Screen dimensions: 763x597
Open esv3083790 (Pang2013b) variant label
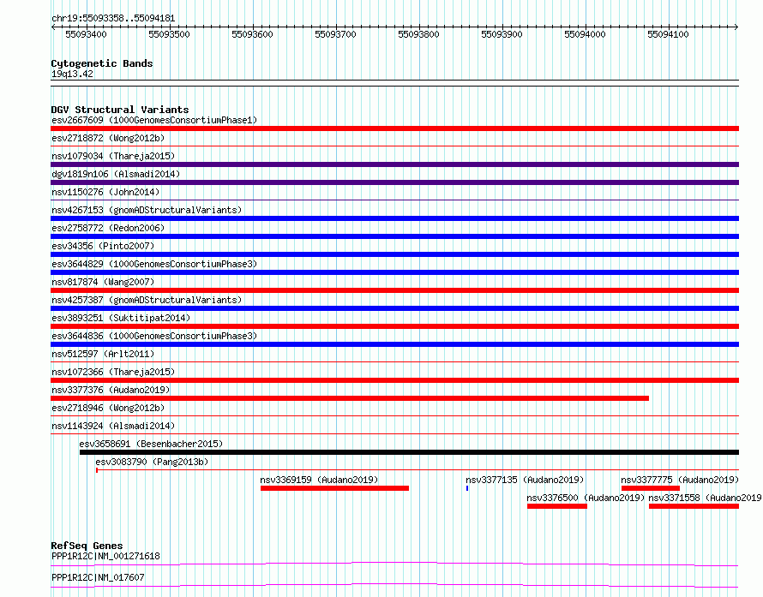coord(152,462)
